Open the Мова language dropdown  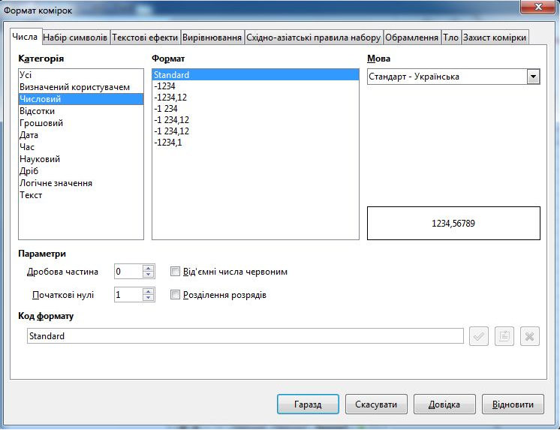533,77
